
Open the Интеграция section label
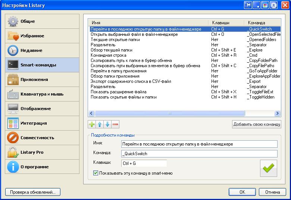34,123
